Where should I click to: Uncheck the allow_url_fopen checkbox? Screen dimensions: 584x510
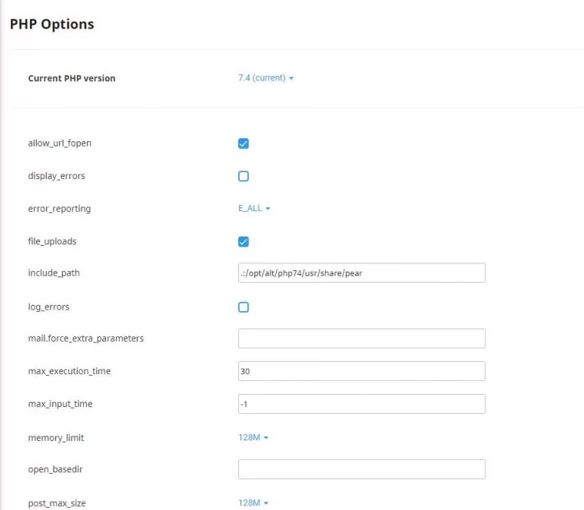click(x=244, y=144)
